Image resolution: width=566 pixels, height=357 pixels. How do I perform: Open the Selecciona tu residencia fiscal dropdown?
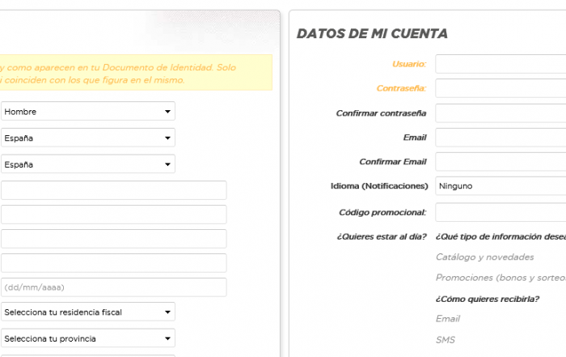(87, 312)
